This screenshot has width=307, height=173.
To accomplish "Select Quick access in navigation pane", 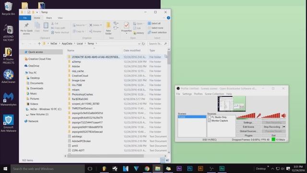I will coord(41,52).
